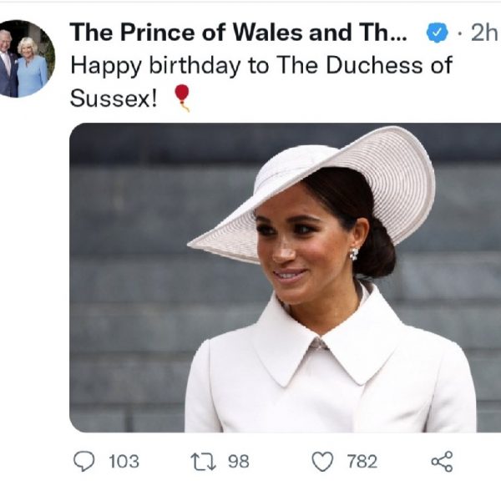Click the red balloon emoji
This screenshot has width=501, height=501.
pos(182,98)
